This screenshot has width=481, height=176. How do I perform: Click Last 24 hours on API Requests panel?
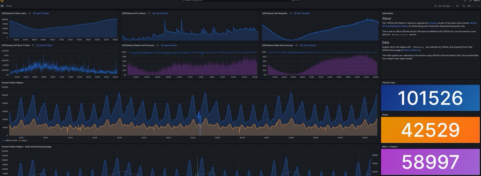[302, 13]
